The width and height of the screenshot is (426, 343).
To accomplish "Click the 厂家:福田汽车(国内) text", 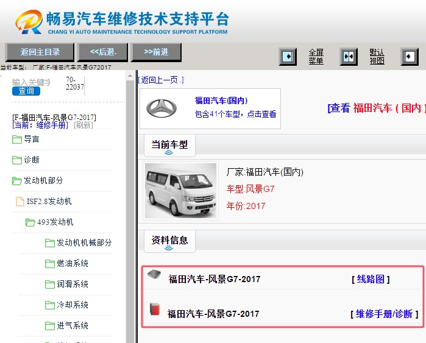I will tap(265, 172).
